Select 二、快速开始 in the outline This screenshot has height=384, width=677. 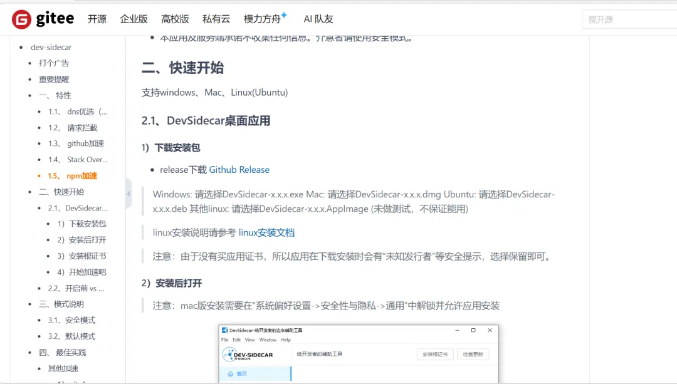61,192
